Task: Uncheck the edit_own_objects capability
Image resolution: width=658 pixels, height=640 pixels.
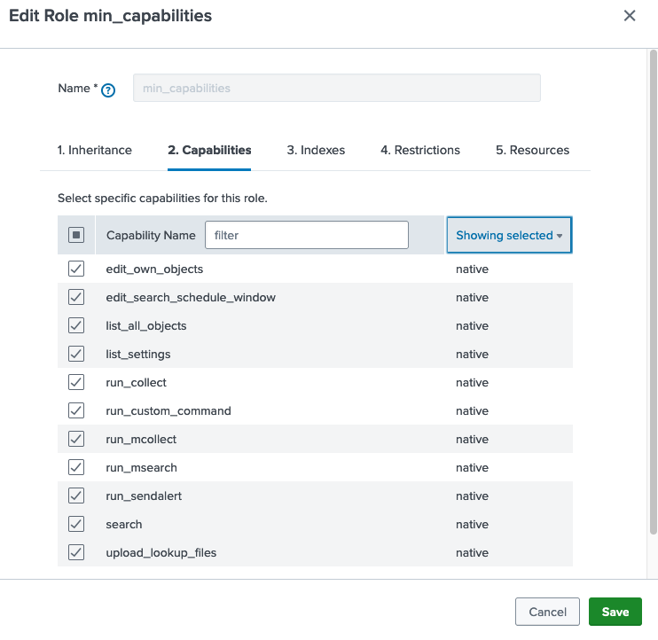Action: point(76,269)
